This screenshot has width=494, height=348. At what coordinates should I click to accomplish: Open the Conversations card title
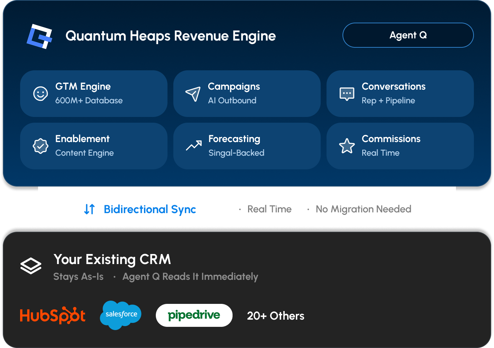point(393,86)
